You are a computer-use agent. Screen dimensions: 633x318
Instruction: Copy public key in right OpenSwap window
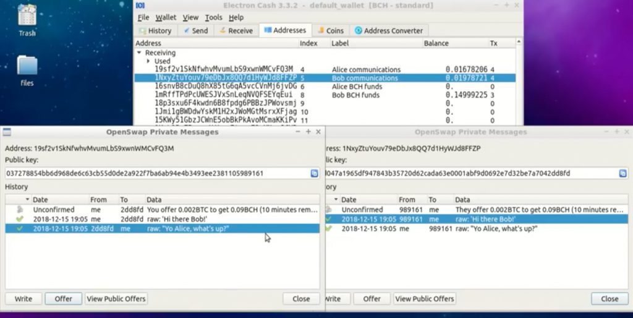(x=622, y=174)
